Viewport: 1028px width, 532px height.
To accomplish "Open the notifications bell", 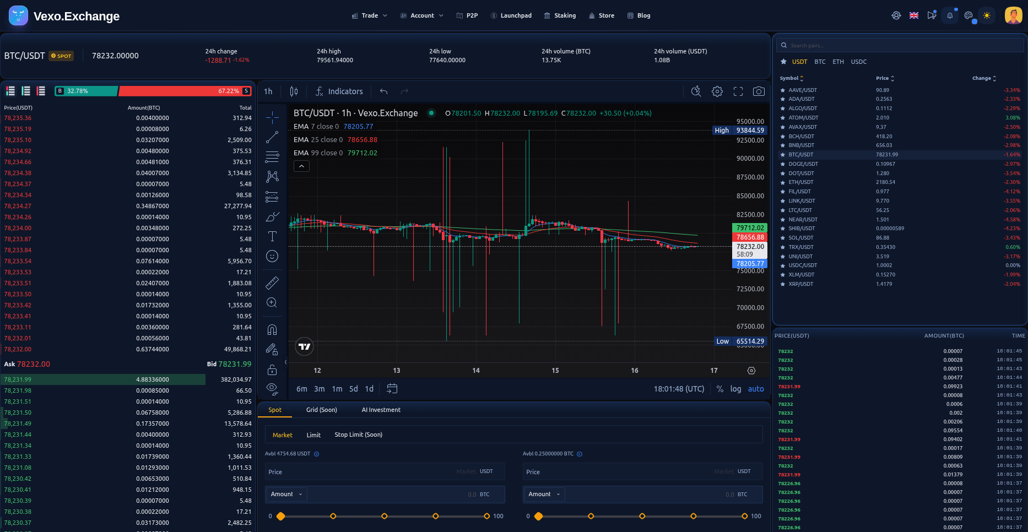I will (950, 15).
